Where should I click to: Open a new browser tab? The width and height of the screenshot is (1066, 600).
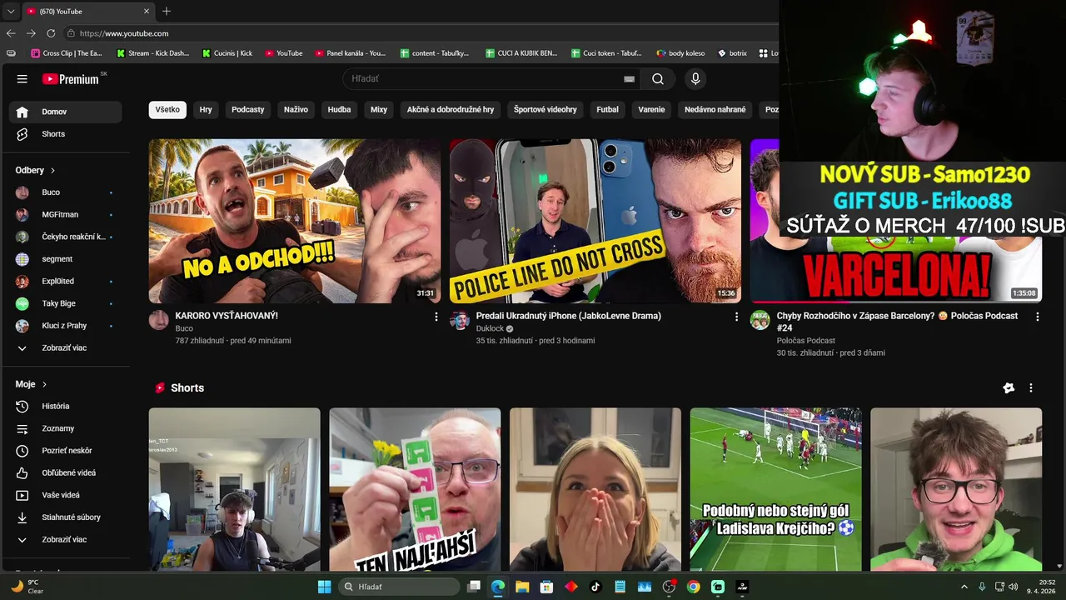(x=167, y=11)
